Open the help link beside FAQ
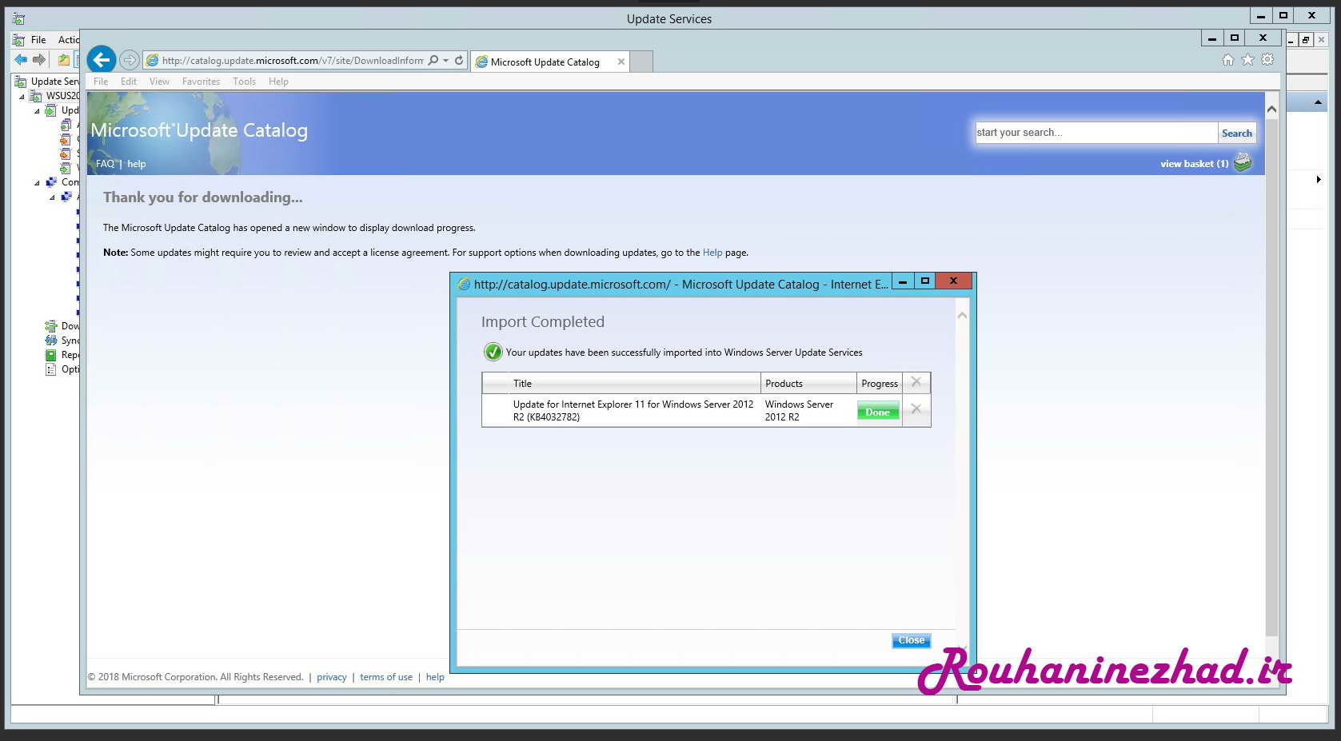 click(x=137, y=164)
